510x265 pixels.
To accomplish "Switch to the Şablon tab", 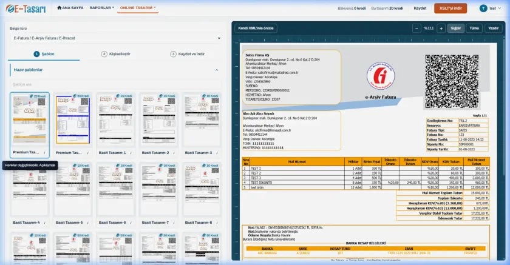I will [44, 54].
